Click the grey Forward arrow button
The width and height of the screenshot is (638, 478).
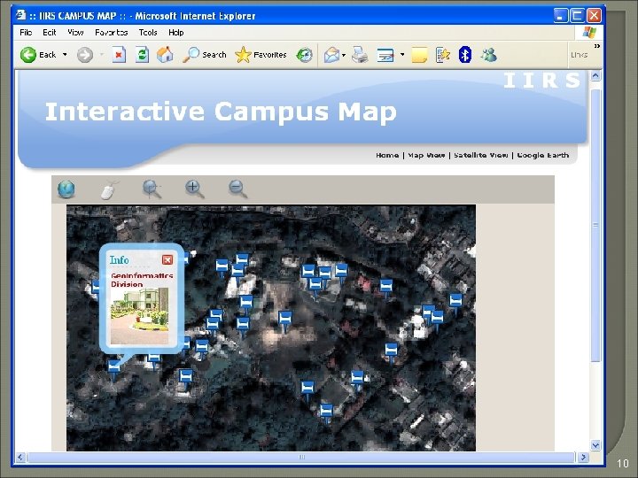pyautogui.click(x=85, y=55)
